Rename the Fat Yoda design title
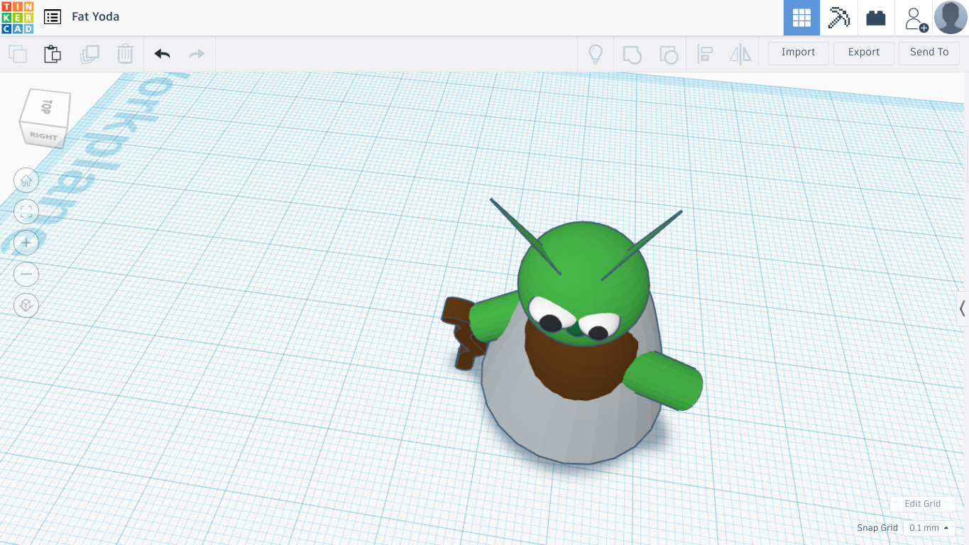The height and width of the screenshot is (545, 969). point(96,16)
